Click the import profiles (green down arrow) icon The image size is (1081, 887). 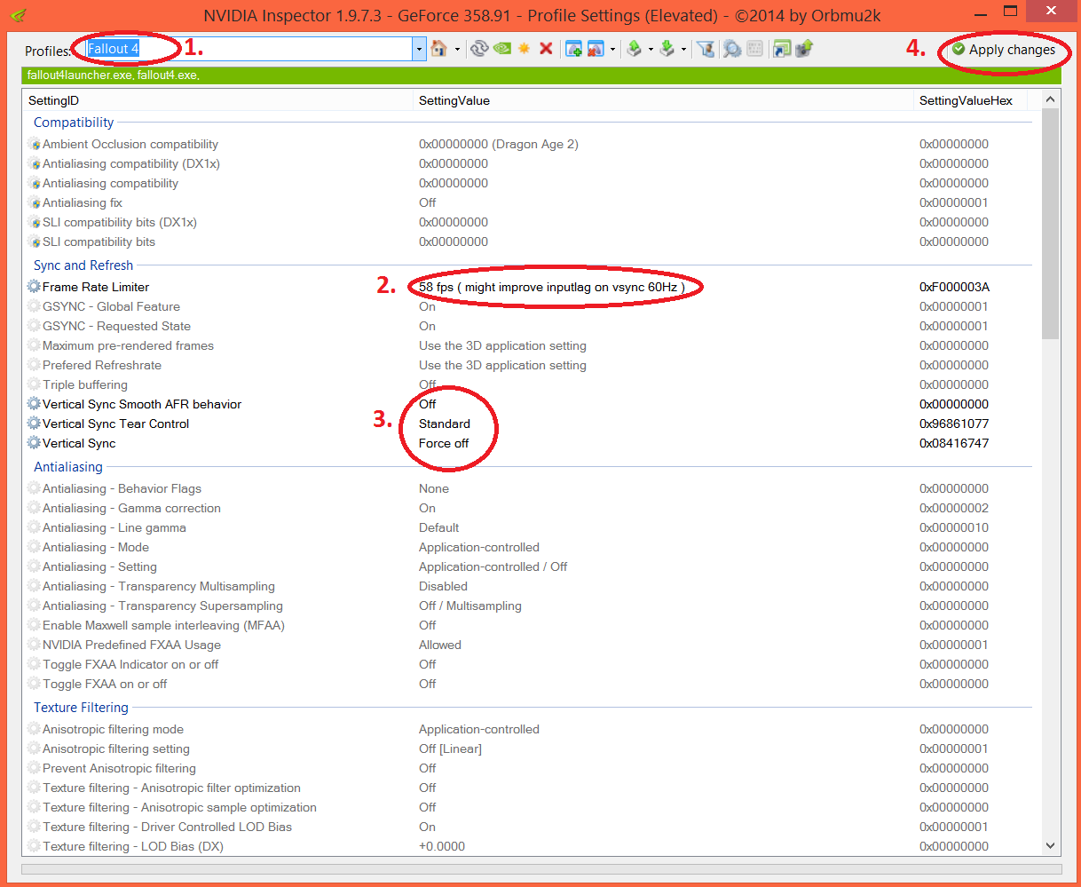coord(667,49)
